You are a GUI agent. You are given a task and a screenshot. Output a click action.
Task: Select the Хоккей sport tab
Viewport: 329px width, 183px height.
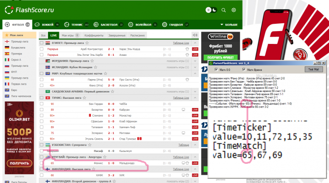click(47, 25)
